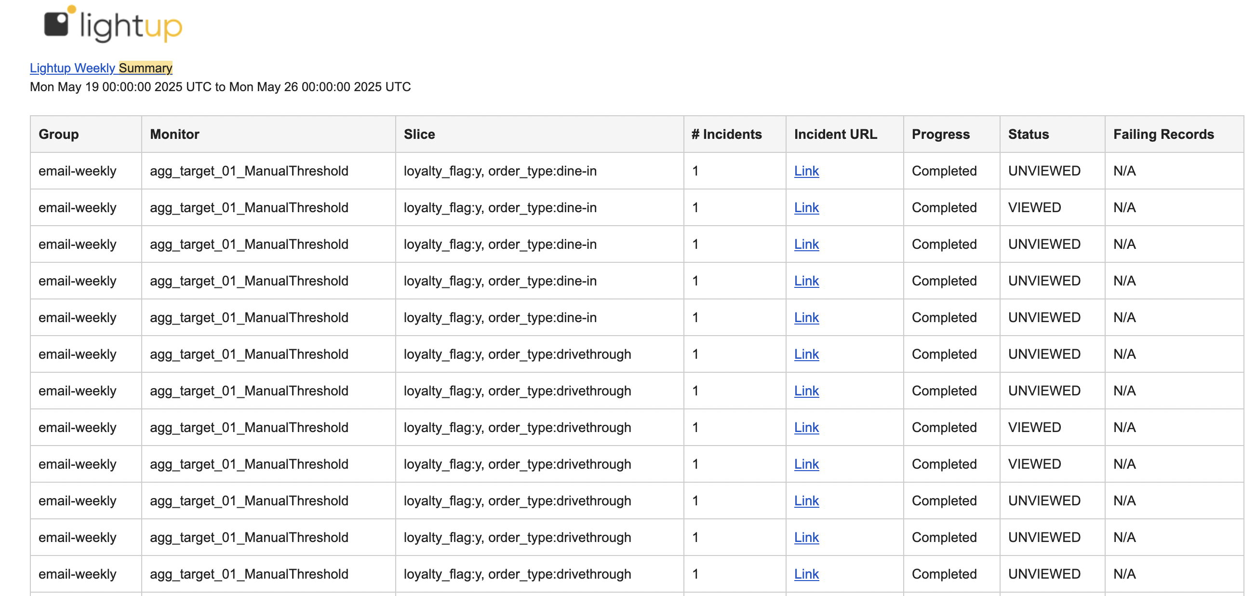The width and height of the screenshot is (1256, 596).
Task: Click UNVIEWED status in the last fully visible row
Action: (1044, 573)
